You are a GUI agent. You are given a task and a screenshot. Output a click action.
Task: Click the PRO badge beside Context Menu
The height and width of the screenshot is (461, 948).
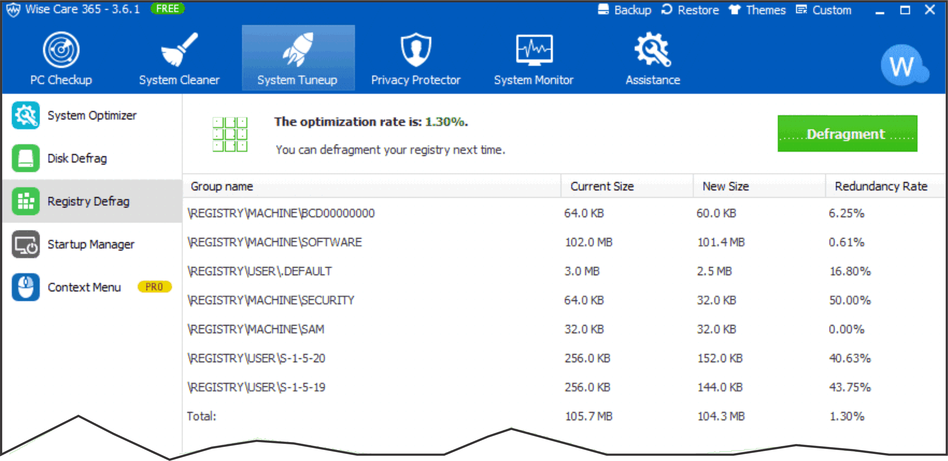coord(154,287)
